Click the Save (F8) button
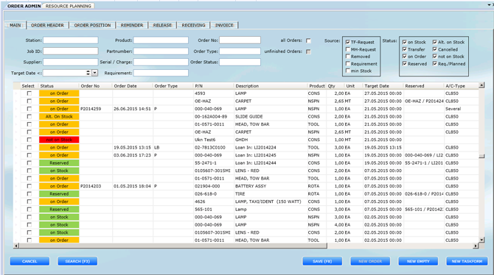 point(322,261)
